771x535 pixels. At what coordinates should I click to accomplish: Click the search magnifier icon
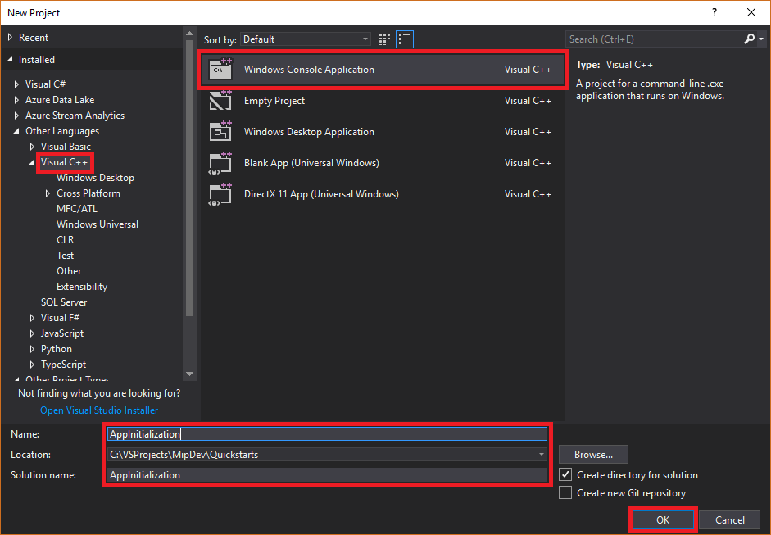(750, 39)
